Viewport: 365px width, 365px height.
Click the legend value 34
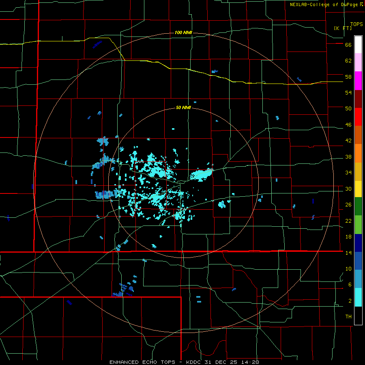[348, 173]
